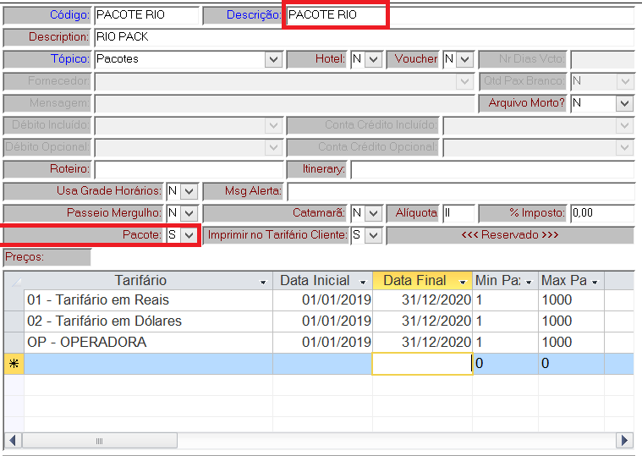Toggle the Passeio Mergulho dropdown
The height and width of the screenshot is (456, 642).
(189, 213)
